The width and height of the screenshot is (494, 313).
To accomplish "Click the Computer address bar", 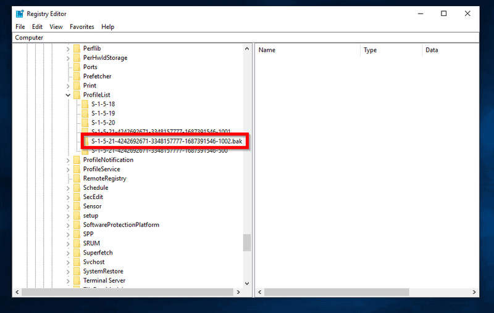I will coord(246,38).
